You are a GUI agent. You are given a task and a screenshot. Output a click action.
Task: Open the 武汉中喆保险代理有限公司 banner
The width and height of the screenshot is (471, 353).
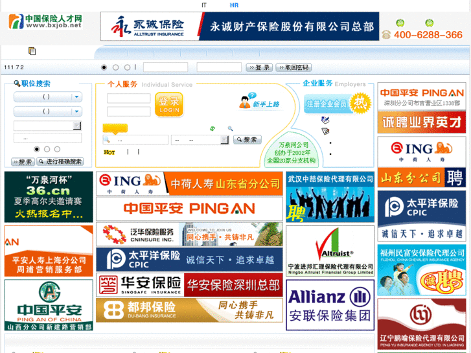click(x=330, y=197)
